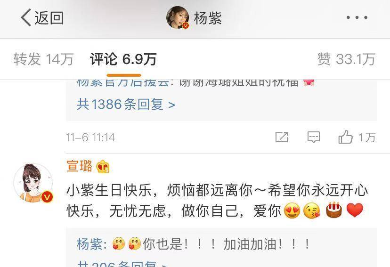Image resolution: width=390 pixels, height=267 pixels.
Task: Tap the 杨紫 title in header
Action: [208, 17]
